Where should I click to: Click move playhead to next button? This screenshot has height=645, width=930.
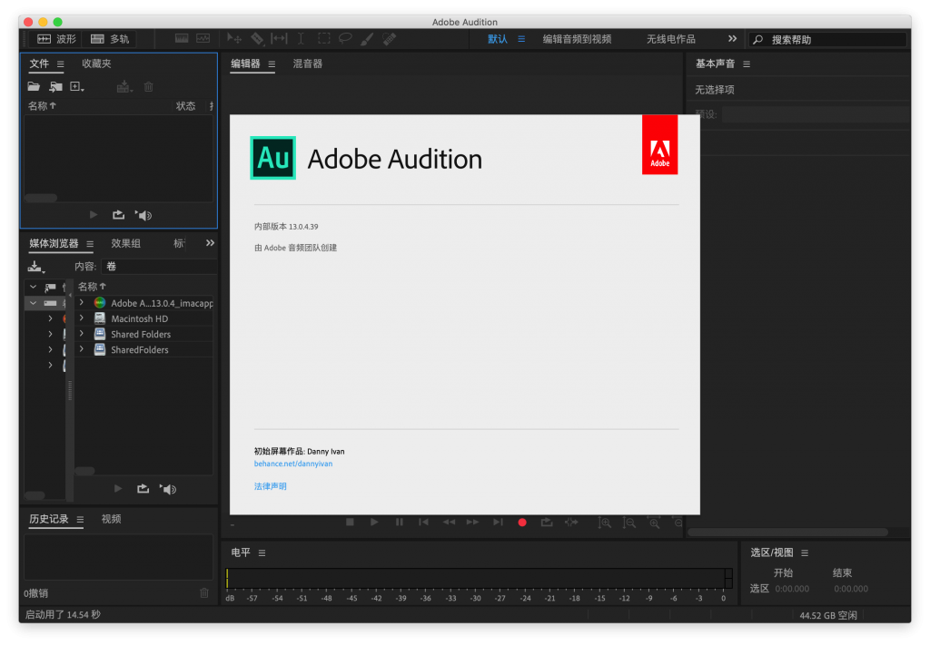click(x=498, y=523)
